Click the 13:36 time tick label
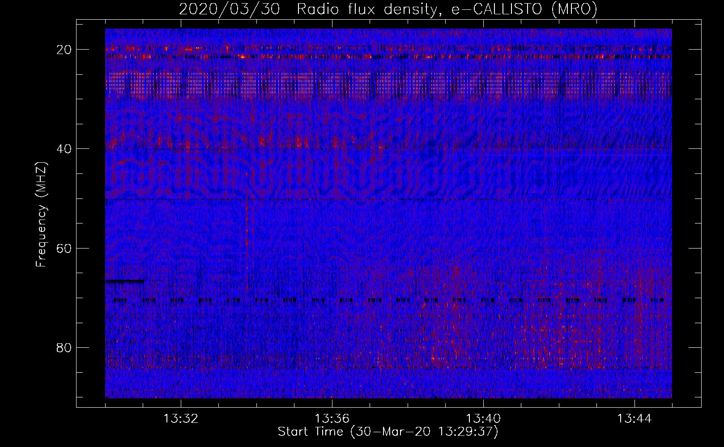Screen dimensions: 724x447 pyautogui.click(x=332, y=419)
